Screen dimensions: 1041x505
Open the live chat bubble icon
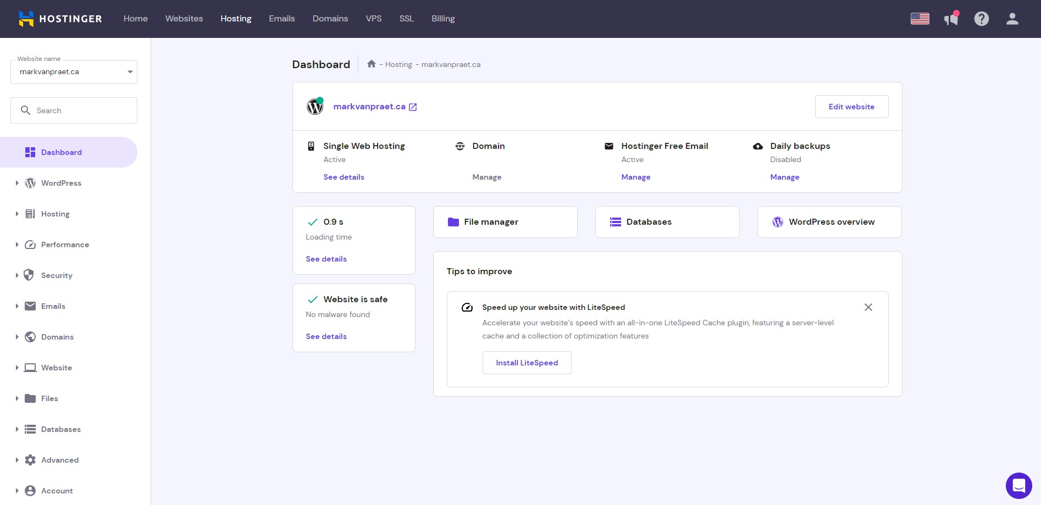pos(1018,486)
